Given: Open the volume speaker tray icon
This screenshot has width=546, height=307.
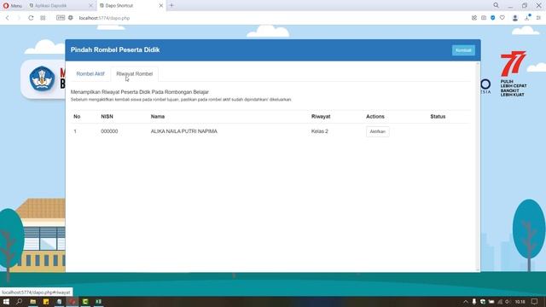Looking at the screenshot, I should pos(508,302).
